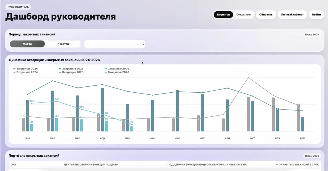Switch to the Закрытые view
This screenshot has height=171, width=328.
[223, 15]
